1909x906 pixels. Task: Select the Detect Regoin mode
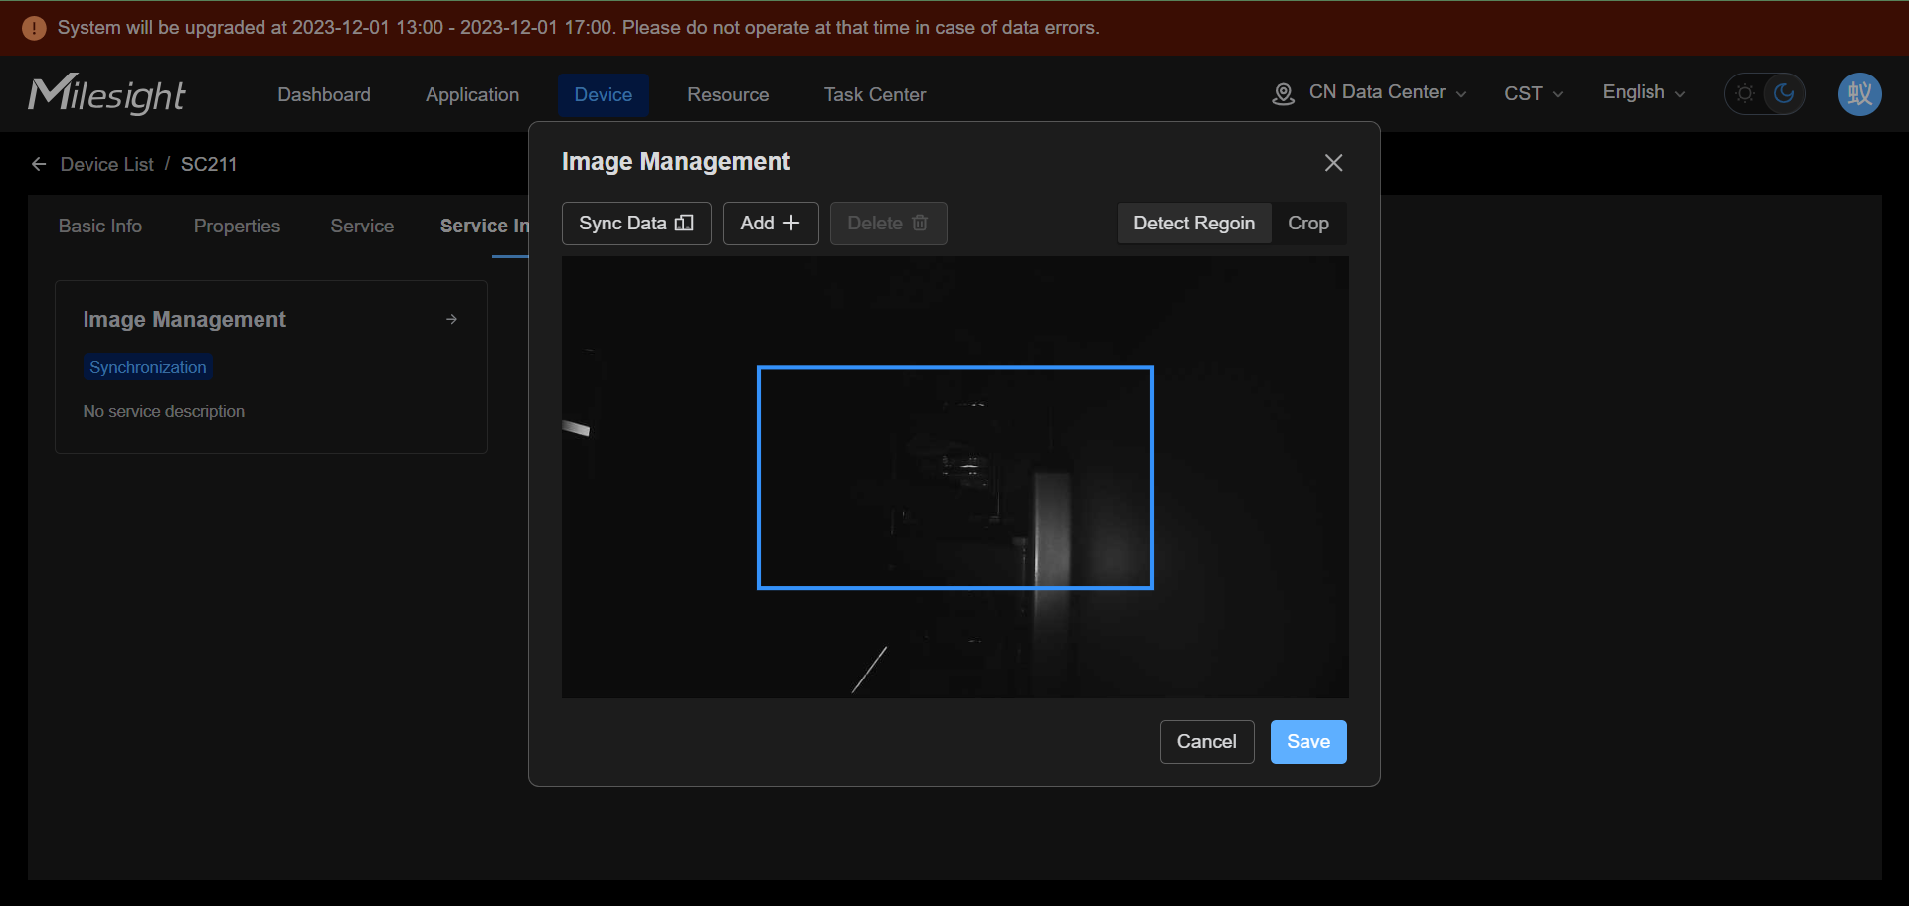[x=1194, y=224]
